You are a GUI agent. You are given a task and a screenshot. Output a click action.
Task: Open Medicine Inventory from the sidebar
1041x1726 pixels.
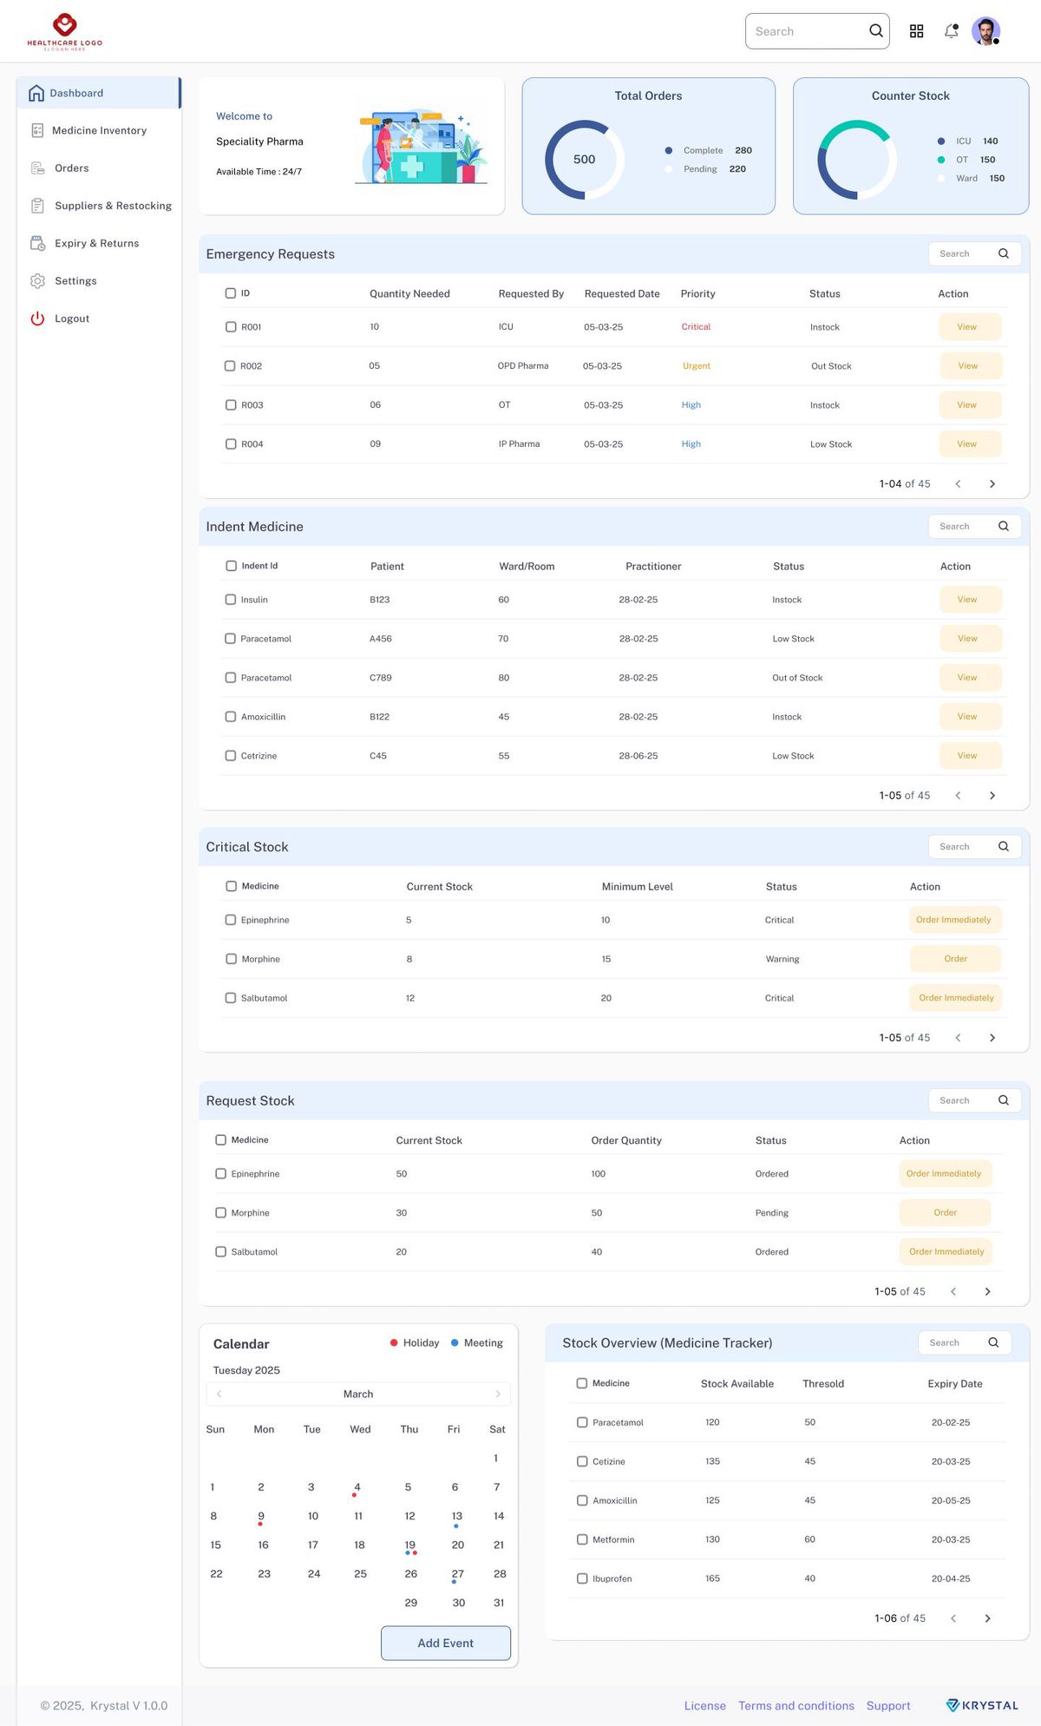[x=99, y=130]
